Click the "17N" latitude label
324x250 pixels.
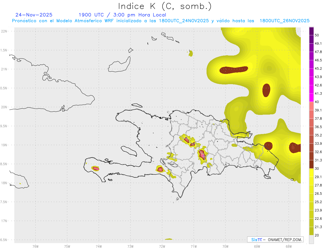click(x=4, y=221)
